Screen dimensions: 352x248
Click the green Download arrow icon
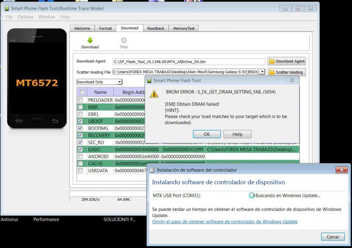point(90,40)
